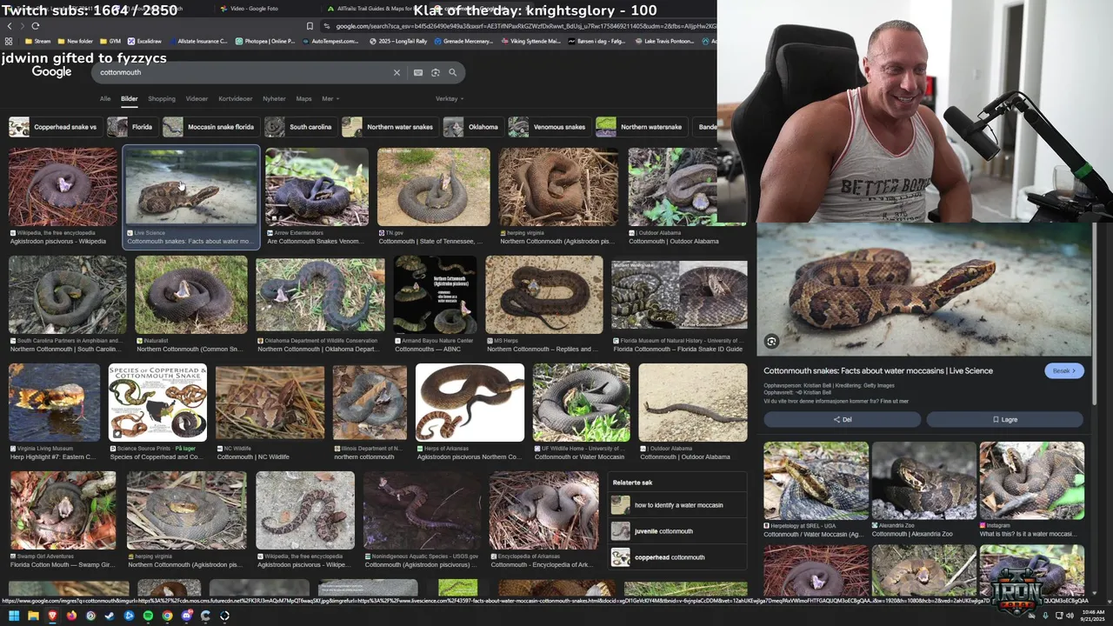Open the Photopea bookmark
The height and width of the screenshot is (626, 1113).
coord(264,41)
